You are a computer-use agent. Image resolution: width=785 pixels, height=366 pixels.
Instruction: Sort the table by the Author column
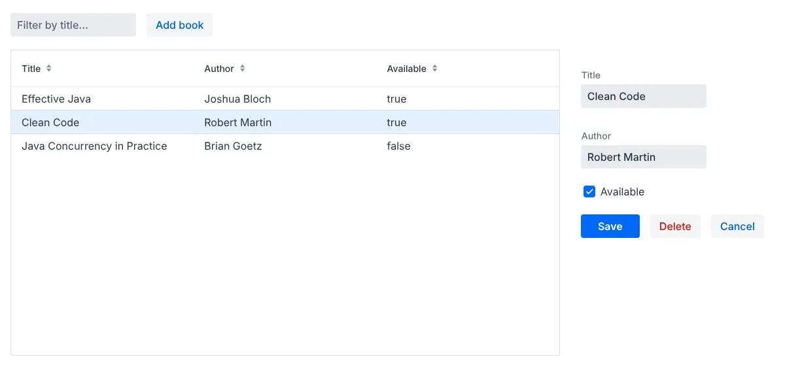[x=243, y=69]
